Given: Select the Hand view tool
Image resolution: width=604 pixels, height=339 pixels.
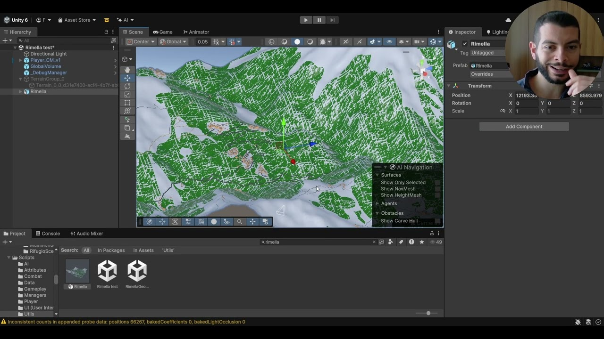Looking at the screenshot, I should [127, 70].
